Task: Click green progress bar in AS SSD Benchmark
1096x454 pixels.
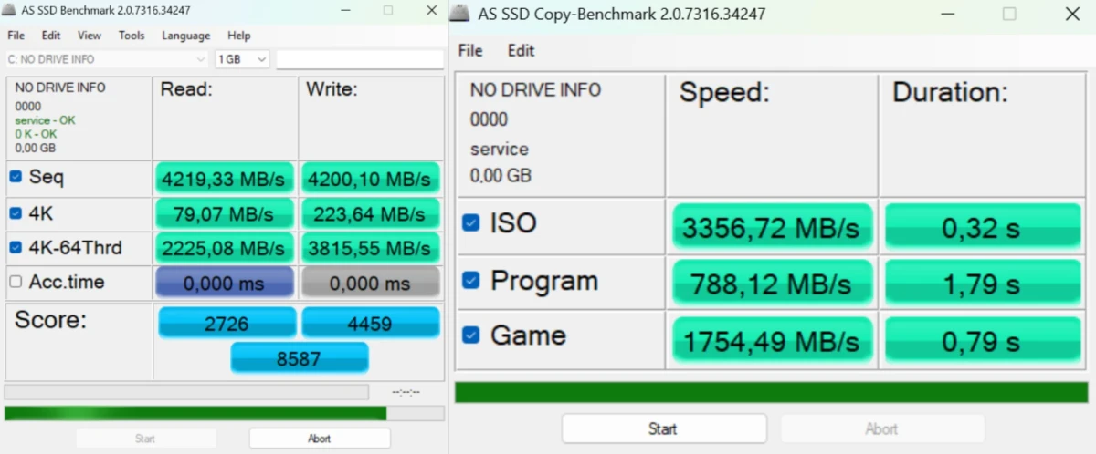Action: (224, 413)
